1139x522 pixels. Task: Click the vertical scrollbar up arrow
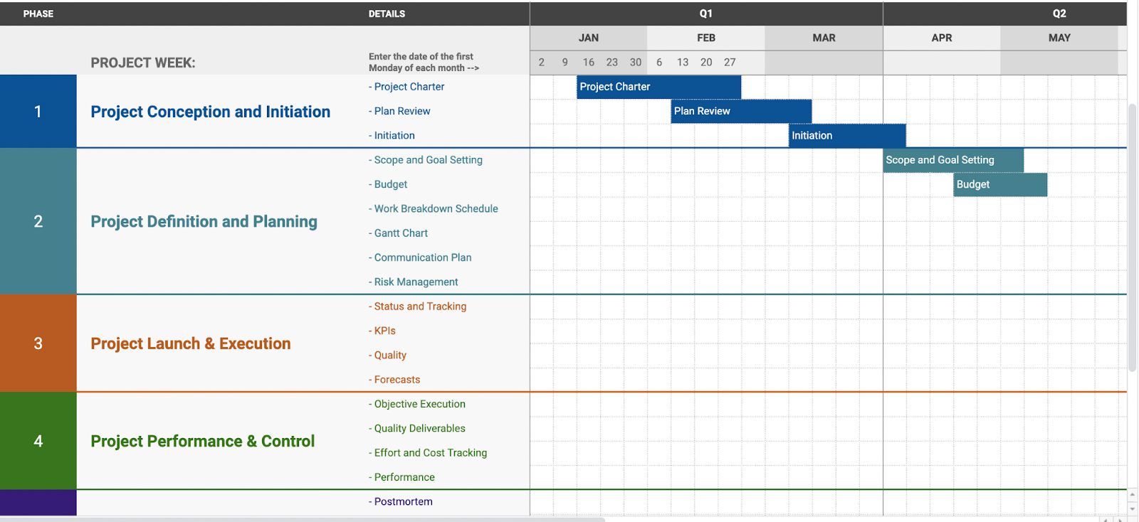pyautogui.click(x=1133, y=494)
